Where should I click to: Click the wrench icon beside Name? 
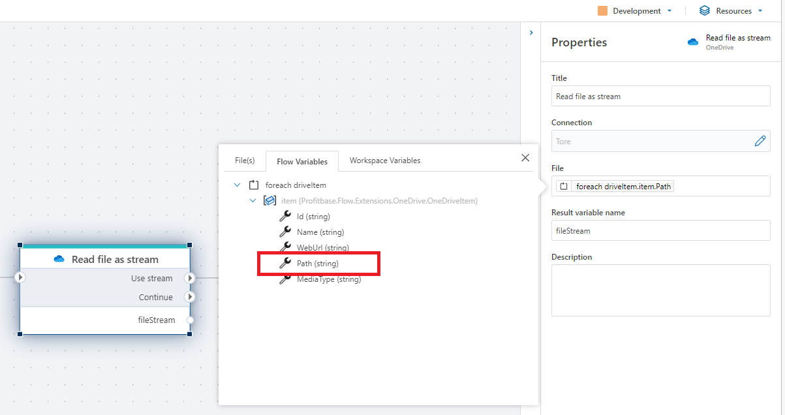click(285, 232)
